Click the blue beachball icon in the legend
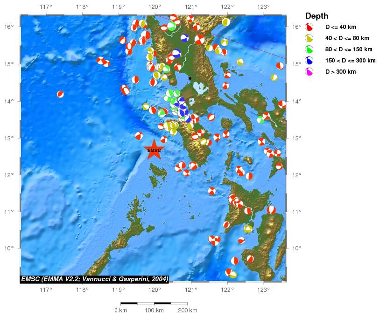Image resolution: width=380 pixels, height=317 pixels. tap(309, 61)
